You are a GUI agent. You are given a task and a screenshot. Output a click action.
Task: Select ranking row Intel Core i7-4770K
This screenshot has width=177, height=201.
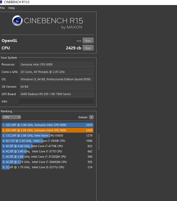[x=47, y=146]
